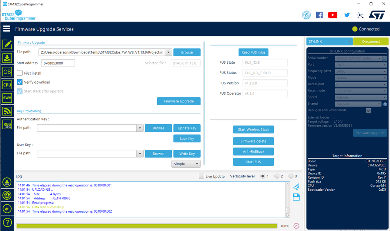Click the Start FUS button
Viewport: 390px width, 231px height.
tap(253, 162)
